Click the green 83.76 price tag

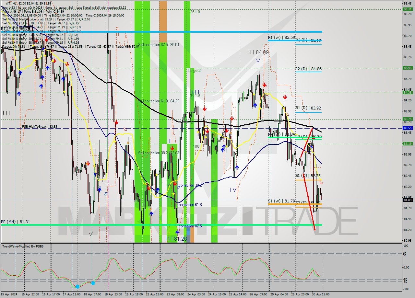tap(408, 119)
